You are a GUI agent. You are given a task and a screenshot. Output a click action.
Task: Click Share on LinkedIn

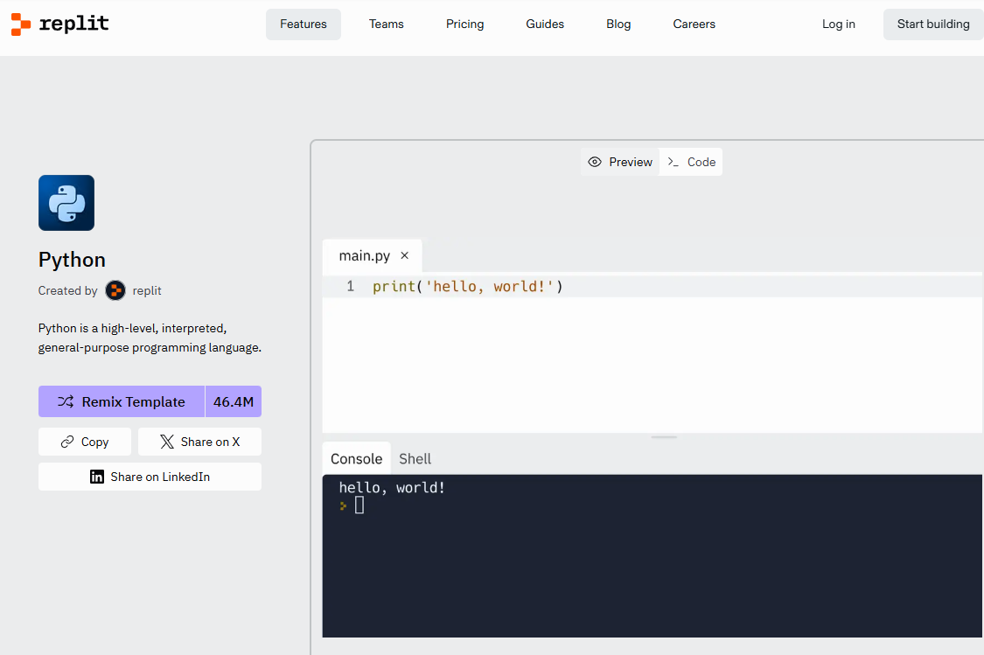(x=150, y=477)
